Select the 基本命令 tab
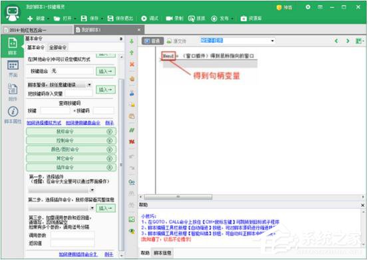This screenshot has height=260, width=368. coord(36,47)
